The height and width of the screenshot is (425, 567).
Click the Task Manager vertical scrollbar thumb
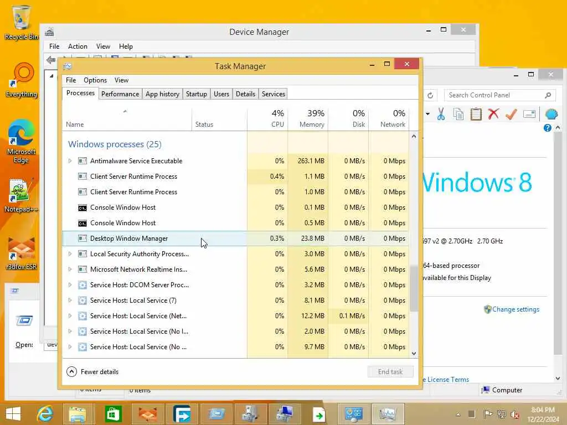point(414,288)
